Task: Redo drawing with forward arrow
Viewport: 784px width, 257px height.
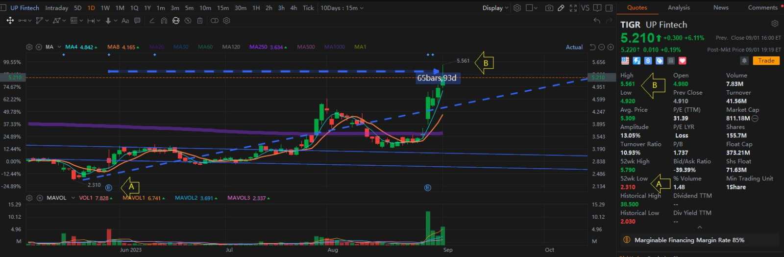Action: (609, 21)
